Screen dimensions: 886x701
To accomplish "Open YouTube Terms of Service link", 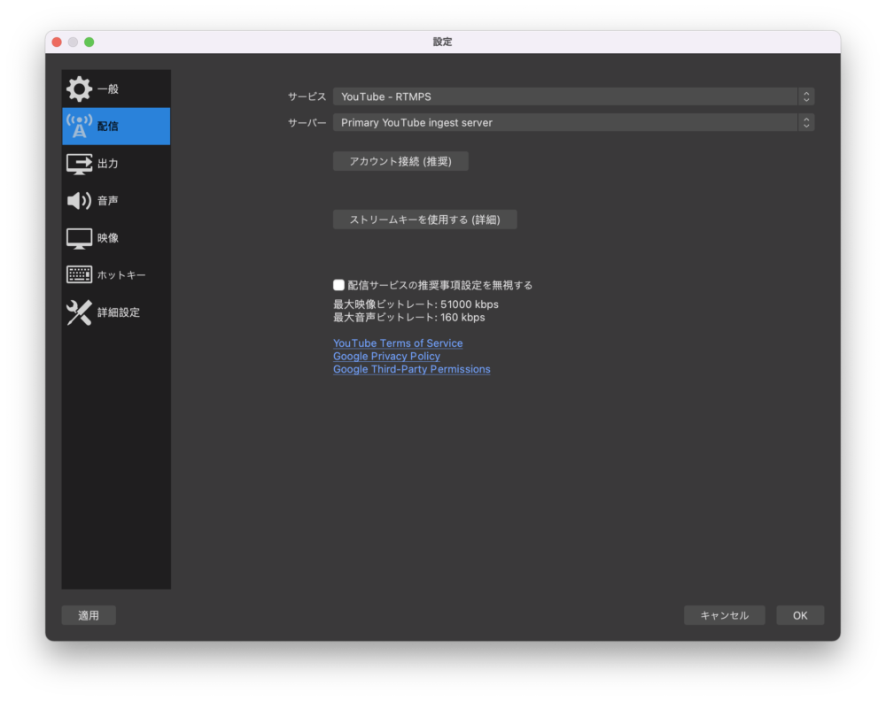I will tap(398, 343).
